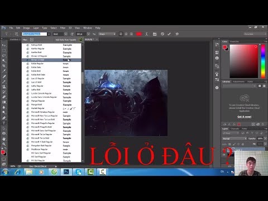Click the Get it now! link
The height and width of the screenshot is (201, 268).
click(x=245, y=117)
